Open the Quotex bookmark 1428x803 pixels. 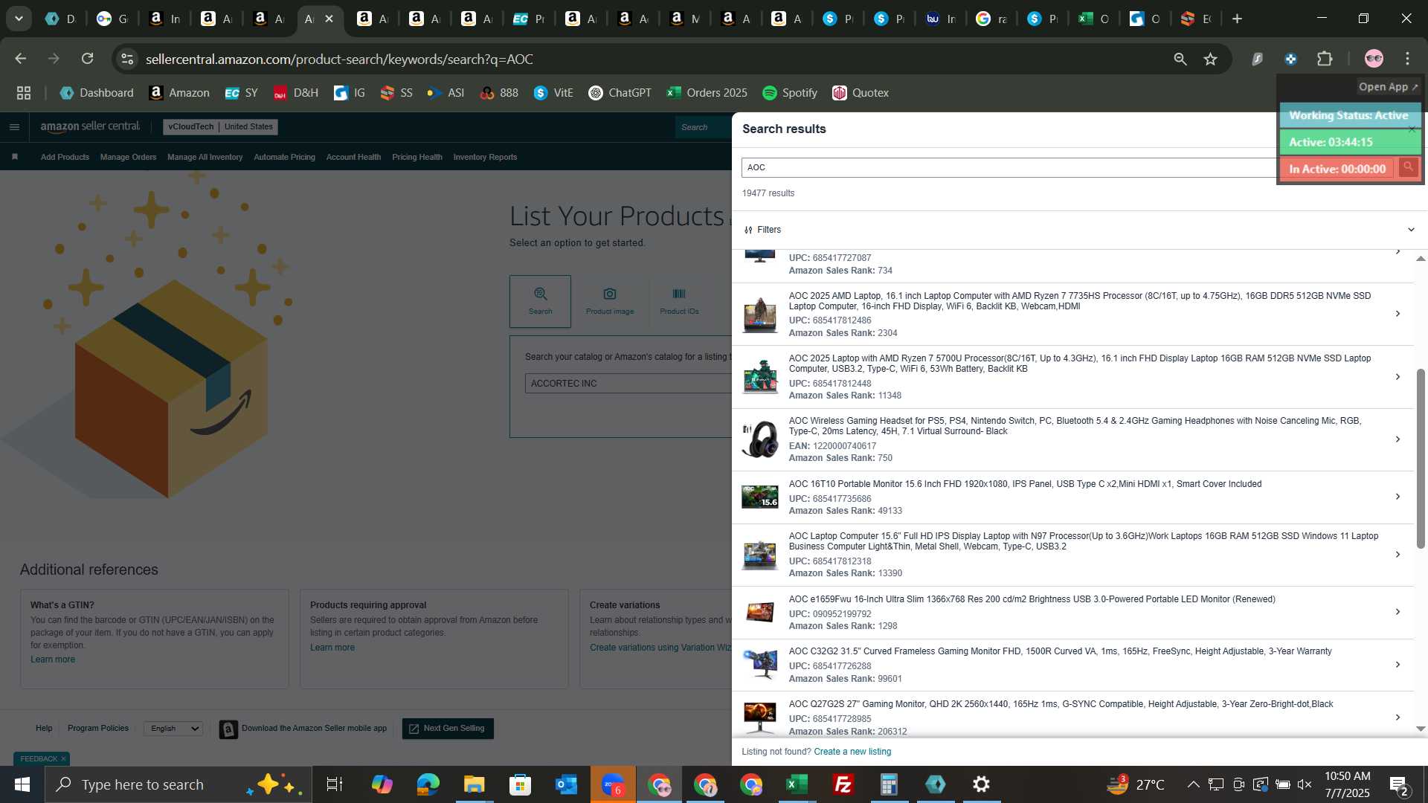pyautogui.click(x=861, y=93)
